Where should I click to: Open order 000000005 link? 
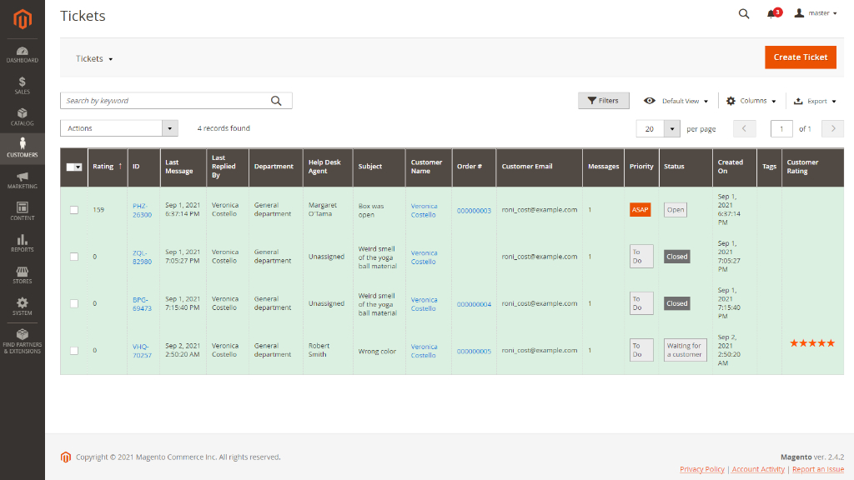click(474, 351)
